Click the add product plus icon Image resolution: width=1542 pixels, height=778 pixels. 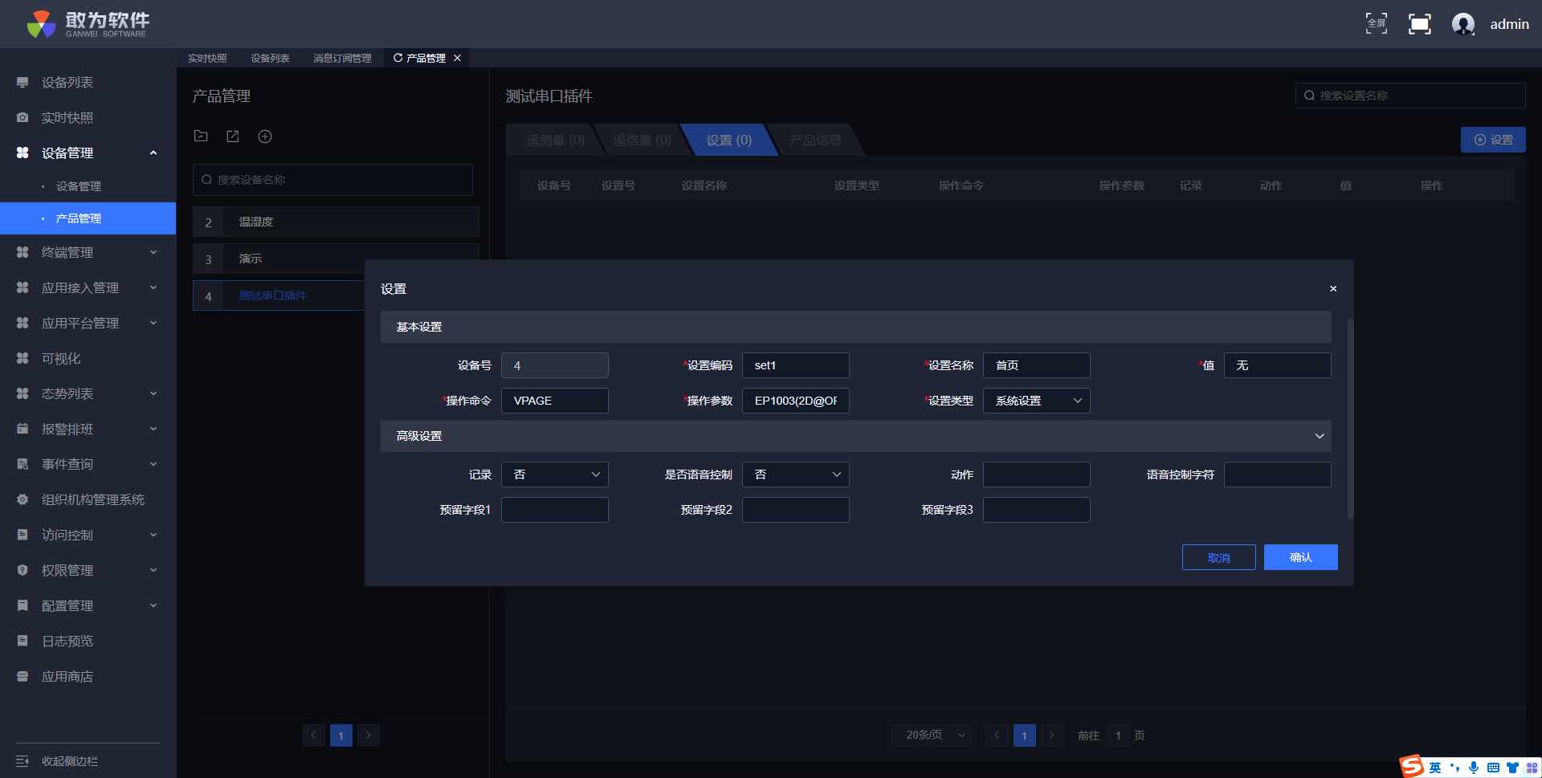(x=265, y=136)
